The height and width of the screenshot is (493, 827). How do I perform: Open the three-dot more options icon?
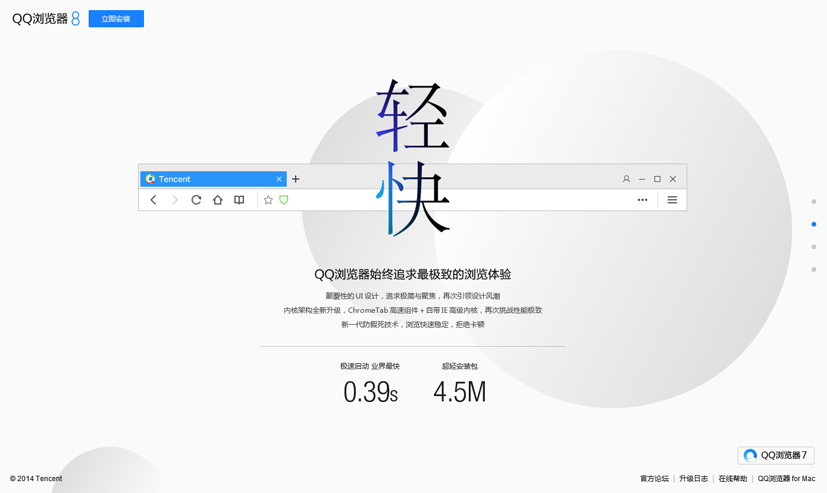[x=643, y=200]
